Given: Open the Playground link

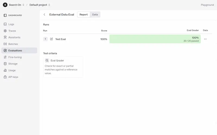Looking at the screenshot, I should [207, 5].
